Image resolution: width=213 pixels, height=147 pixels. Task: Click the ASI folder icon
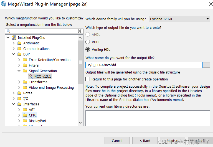[25, 110]
